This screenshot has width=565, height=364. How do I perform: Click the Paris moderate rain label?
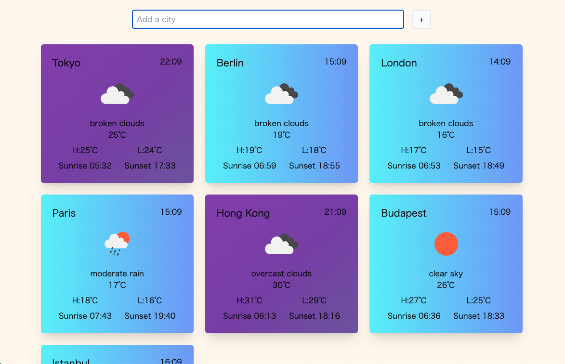point(117,273)
